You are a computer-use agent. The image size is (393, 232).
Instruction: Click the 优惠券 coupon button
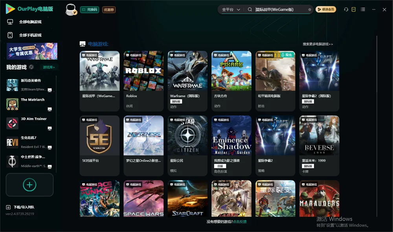109,9
